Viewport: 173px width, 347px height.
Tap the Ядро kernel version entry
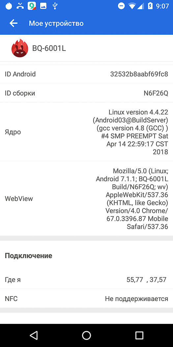(86, 132)
